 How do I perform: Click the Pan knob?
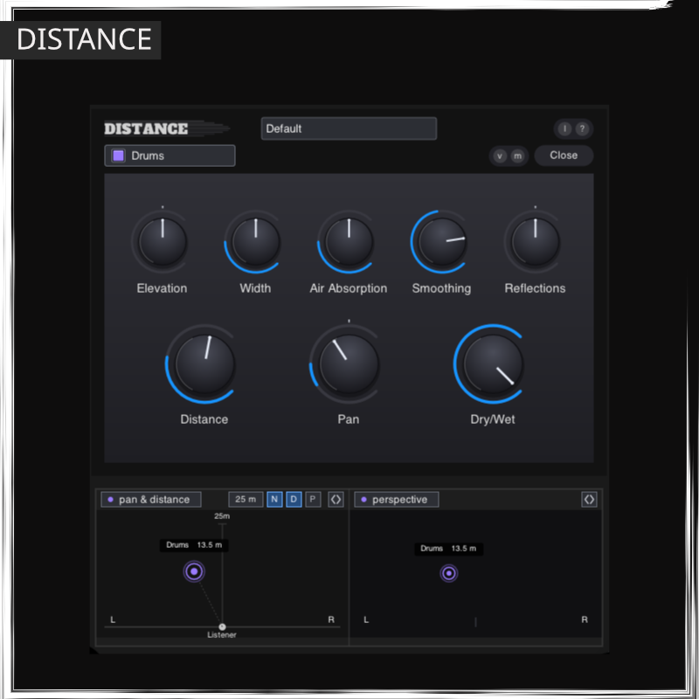[349, 363]
